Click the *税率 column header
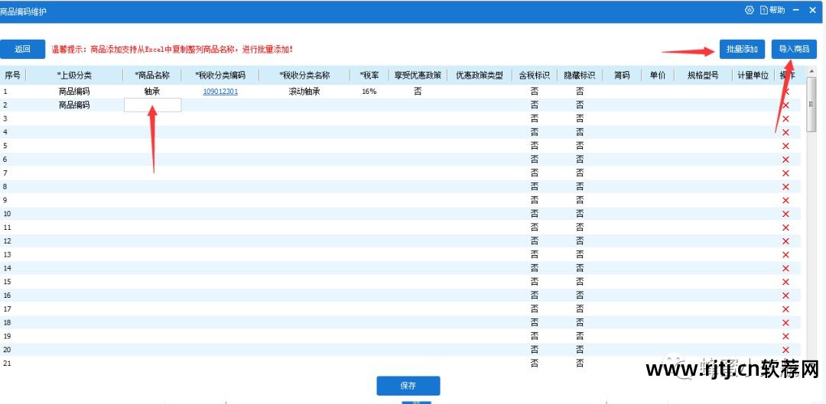826x404 pixels. pos(369,75)
